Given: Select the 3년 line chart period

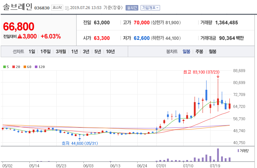Looking at the screenshot, I should (x=86, y=51).
